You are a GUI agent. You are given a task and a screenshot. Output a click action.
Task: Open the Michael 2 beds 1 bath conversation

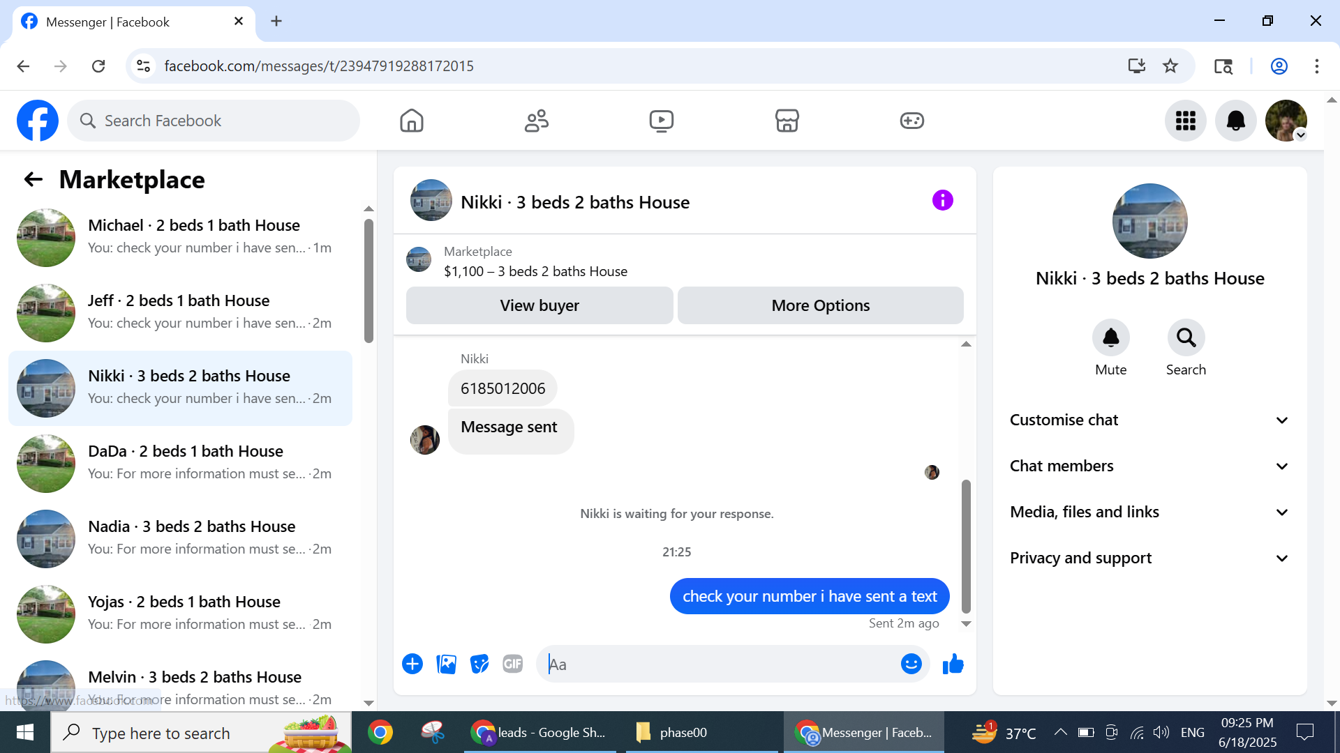180,238
